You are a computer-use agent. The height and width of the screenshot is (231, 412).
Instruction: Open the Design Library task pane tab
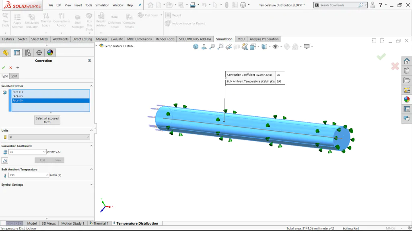tap(407, 71)
